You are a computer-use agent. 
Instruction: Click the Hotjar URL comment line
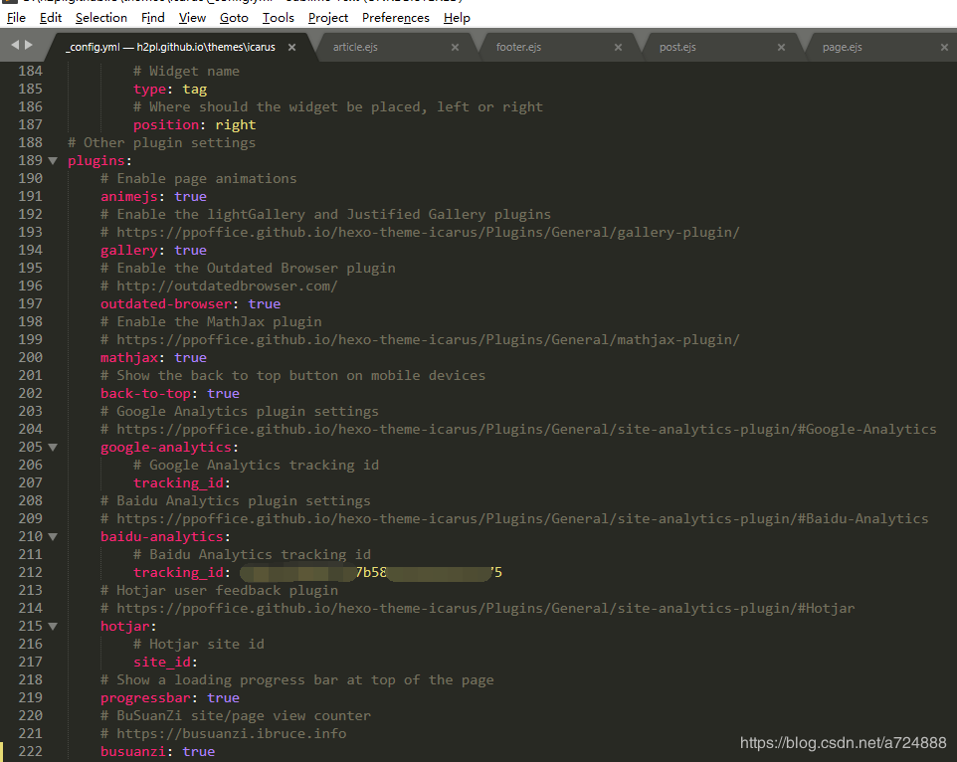pyautogui.click(x=478, y=608)
